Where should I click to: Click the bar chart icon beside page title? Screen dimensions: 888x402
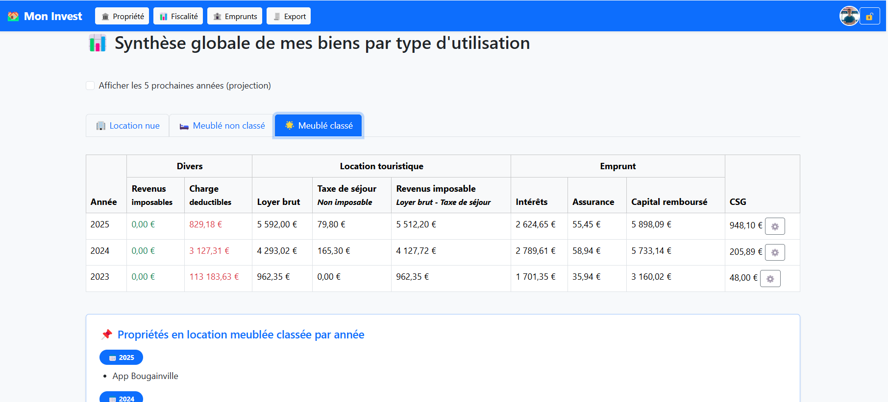coord(98,43)
